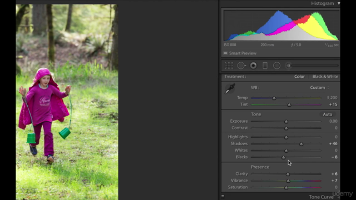Image resolution: width=356 pixels, height=200 pixels.
Task: Click the Shadows label
Action: pos(239,144)
